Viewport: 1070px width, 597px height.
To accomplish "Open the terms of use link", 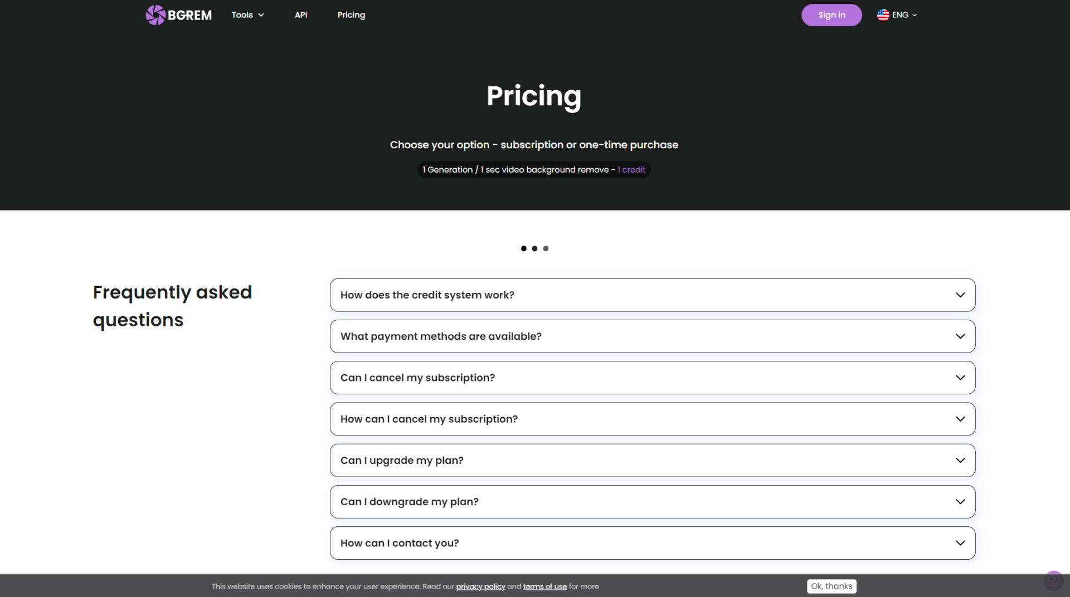I will [544, 586].
